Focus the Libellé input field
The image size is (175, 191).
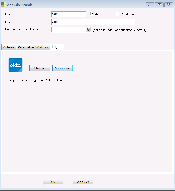tap(93, 22)
